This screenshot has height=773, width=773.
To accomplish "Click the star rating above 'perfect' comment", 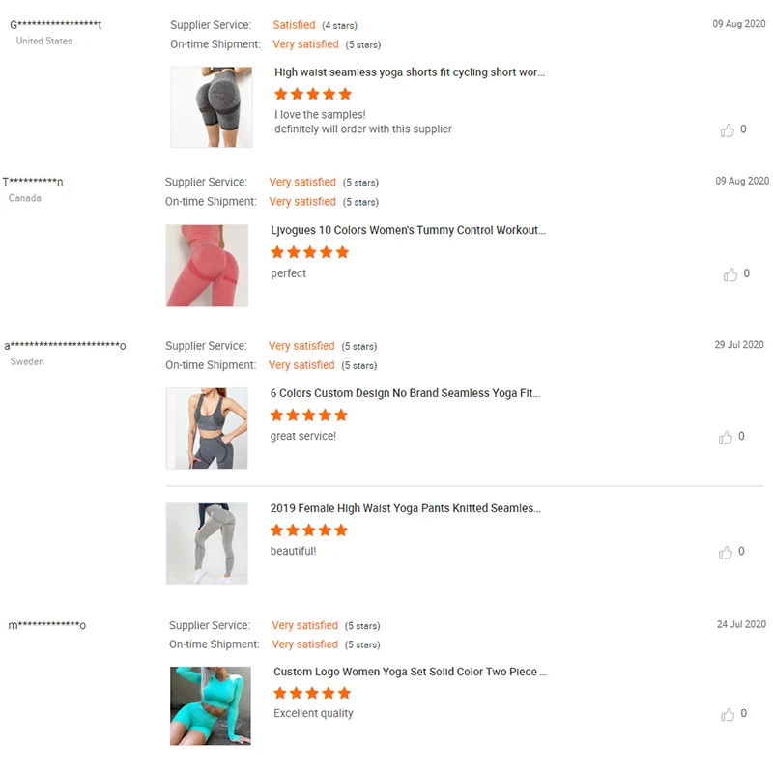I will coord(309,252).
